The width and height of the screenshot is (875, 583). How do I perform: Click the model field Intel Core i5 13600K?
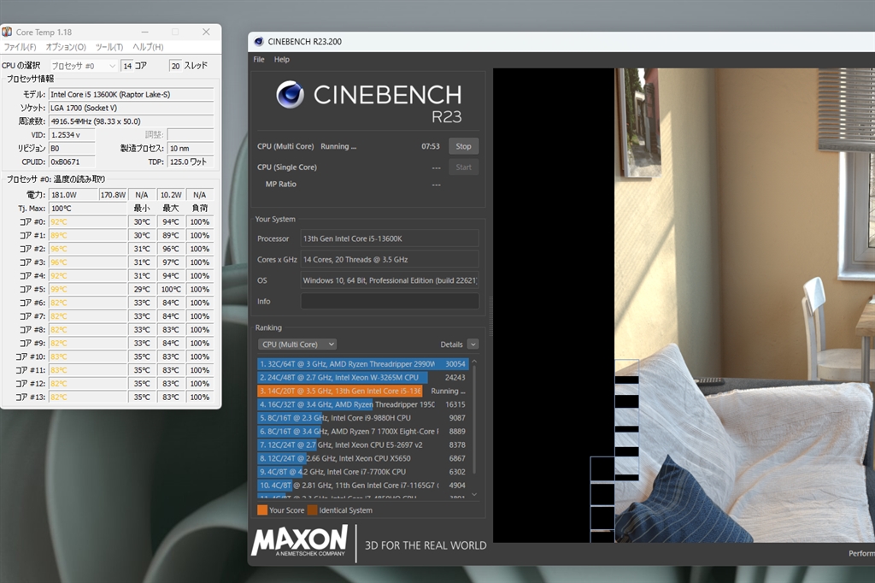click(x=131, y=94)
